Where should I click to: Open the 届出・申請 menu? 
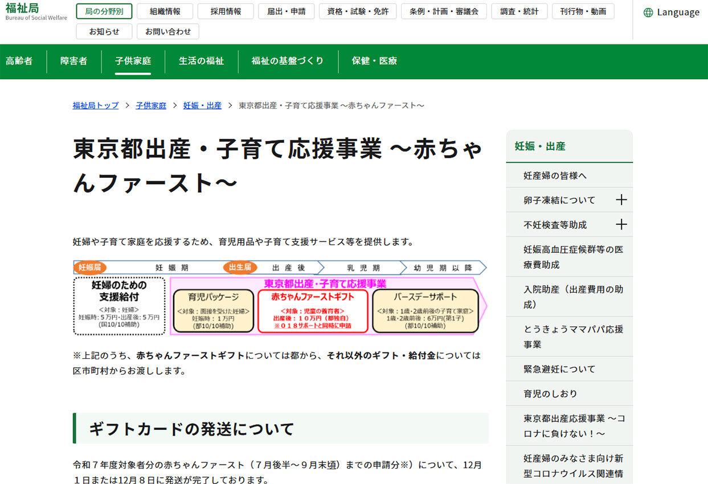tap(286, 11)
